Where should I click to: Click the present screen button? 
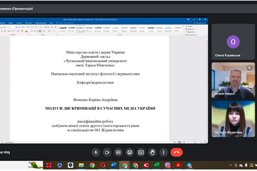point(141,152)
